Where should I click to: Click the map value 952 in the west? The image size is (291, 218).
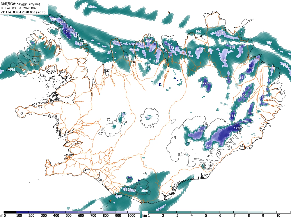tap(12, 69)
